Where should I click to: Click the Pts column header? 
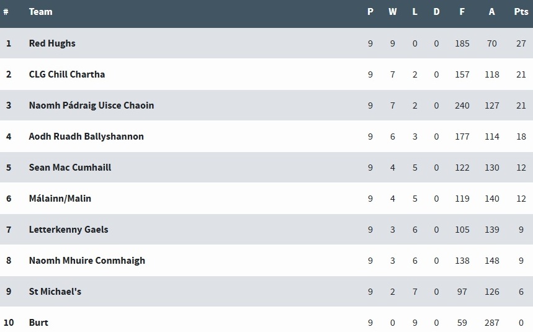pos(521,12)
